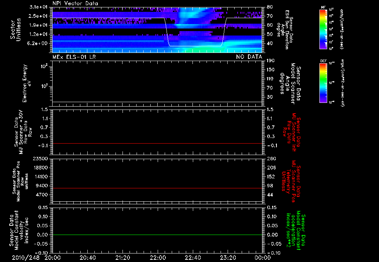
Task: Click the 1.9e+01 sector tick value
Action: coord(38,25)
